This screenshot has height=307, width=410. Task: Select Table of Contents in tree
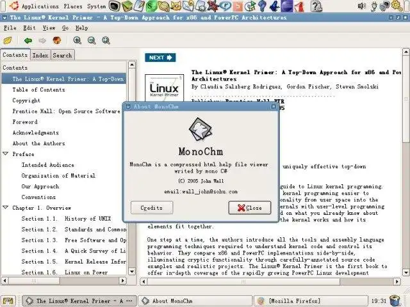(x=38, y=90)
